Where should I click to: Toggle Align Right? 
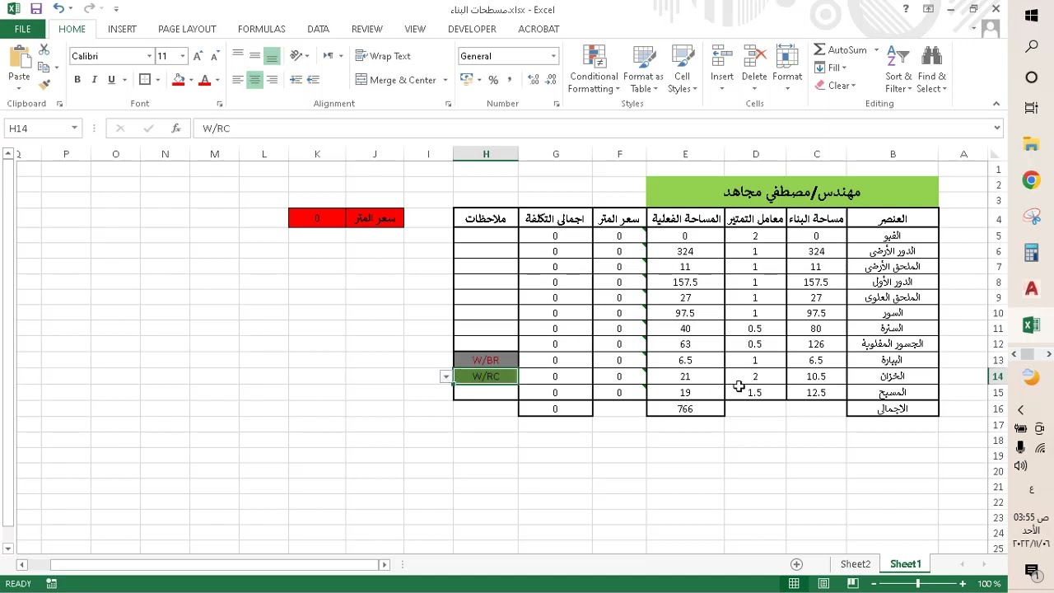point(272,80)
